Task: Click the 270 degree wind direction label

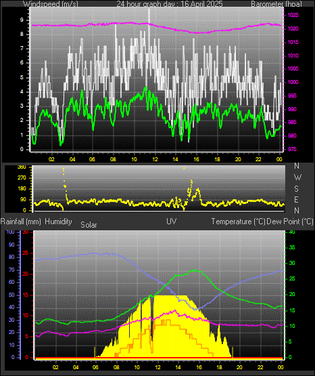Action: [22, 178]
